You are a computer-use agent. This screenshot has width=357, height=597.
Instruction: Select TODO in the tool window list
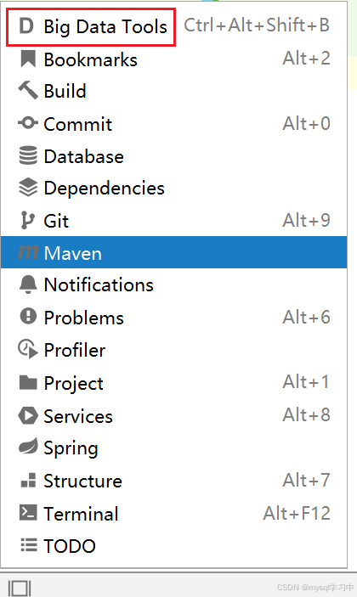tap(173, 545)
